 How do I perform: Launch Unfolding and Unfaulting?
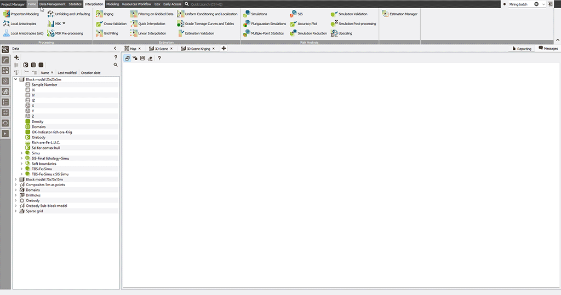tap(68, 14)
